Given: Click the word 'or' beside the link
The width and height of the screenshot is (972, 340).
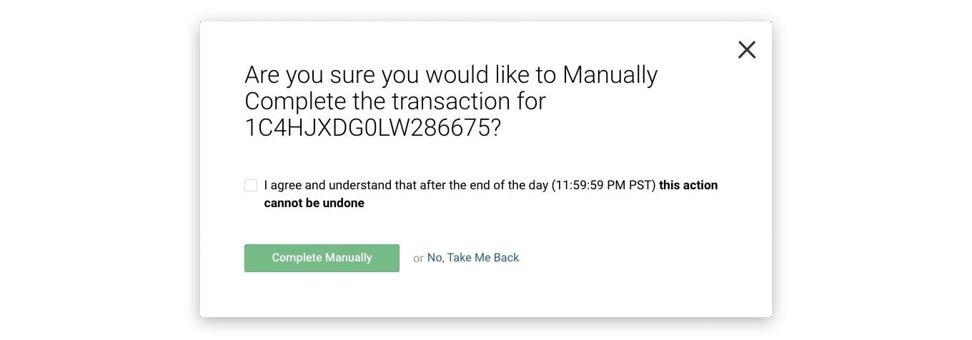Looking at the screenshot, I should point(418,259).
